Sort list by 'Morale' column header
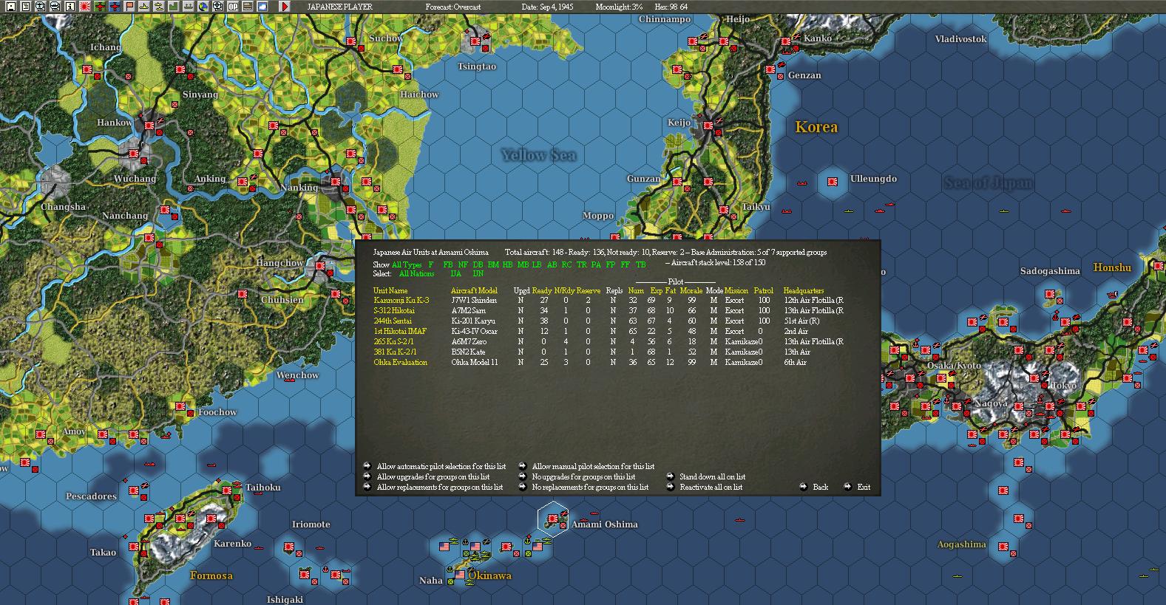 click(x=691, y=291)
